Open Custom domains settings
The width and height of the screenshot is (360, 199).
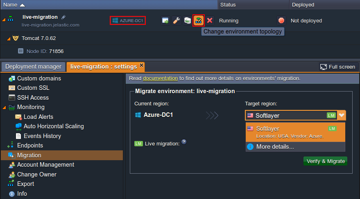coord(39,78)
